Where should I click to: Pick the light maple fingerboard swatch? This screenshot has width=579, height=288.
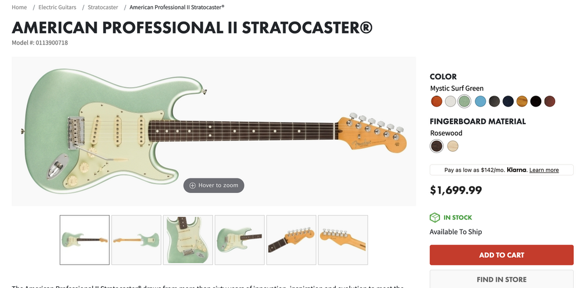pos(453,146)
